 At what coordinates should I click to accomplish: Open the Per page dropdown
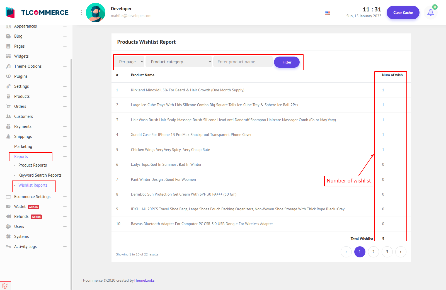click(x=131, y=62)
